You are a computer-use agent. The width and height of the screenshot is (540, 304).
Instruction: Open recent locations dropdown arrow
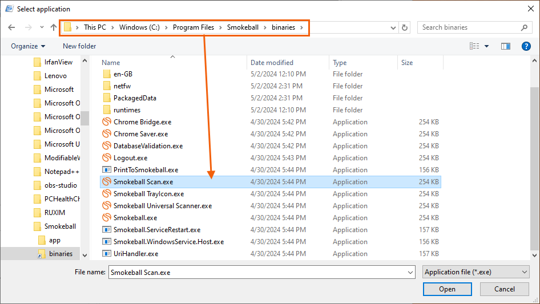click(42, 27)
